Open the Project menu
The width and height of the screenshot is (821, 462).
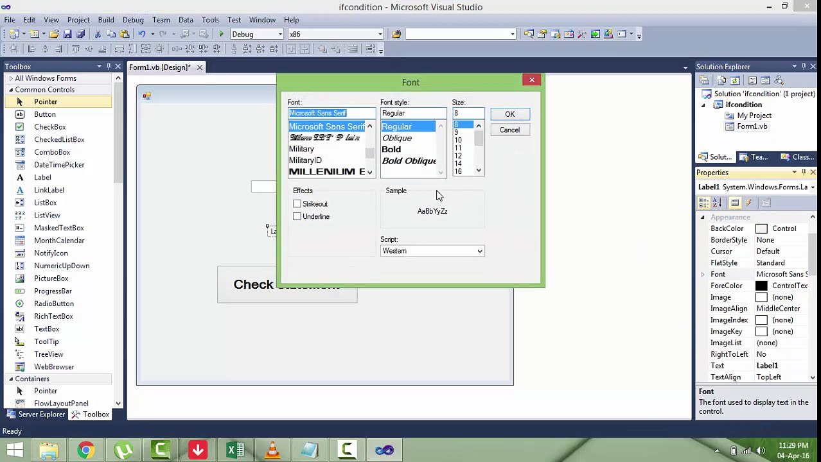(x=78, y=20)
